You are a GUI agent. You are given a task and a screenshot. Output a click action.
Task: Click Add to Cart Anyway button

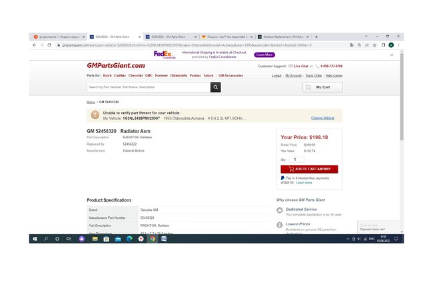tap(309, 169)
